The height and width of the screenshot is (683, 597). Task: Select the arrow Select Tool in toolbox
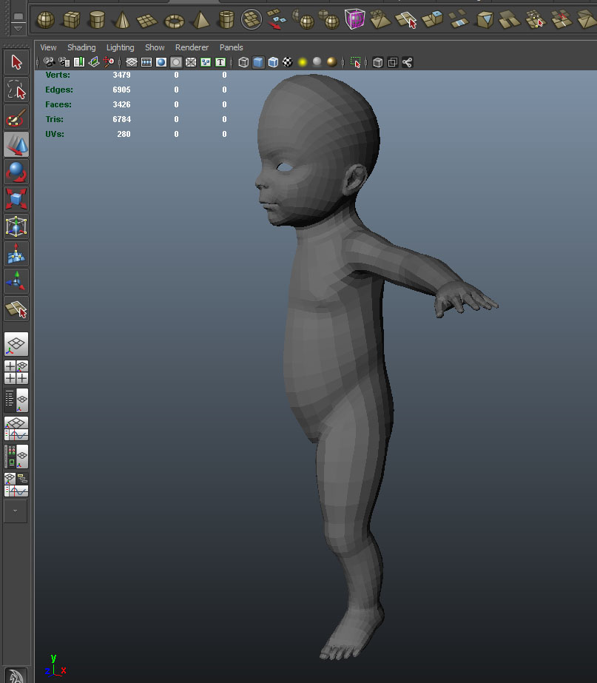[16, 62]
